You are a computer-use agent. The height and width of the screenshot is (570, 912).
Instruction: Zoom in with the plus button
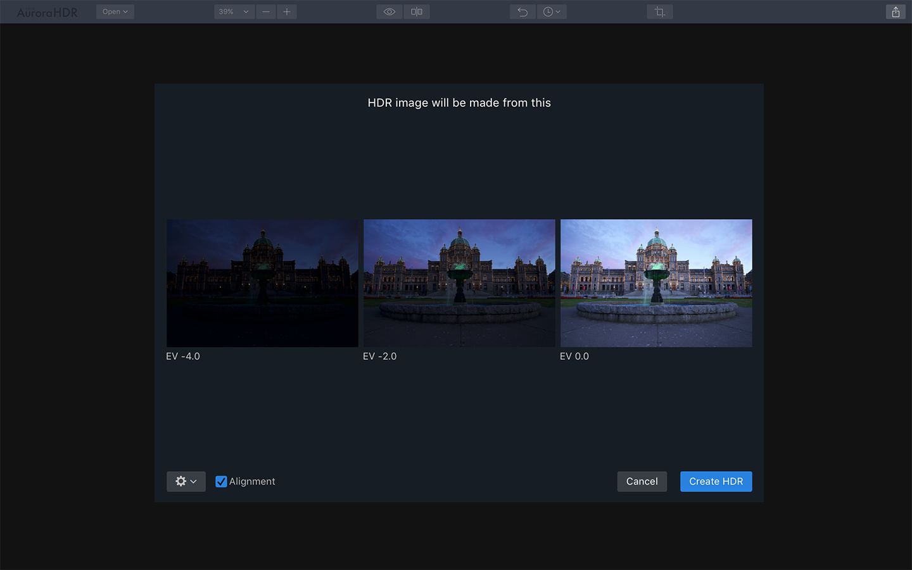click(x=287, y=11)
